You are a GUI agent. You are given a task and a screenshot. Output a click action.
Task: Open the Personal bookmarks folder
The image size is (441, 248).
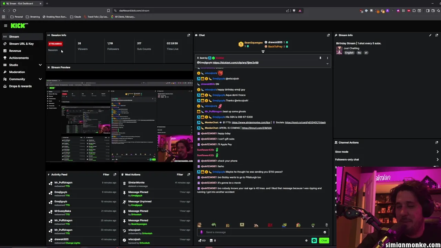(x=17, y=17)
